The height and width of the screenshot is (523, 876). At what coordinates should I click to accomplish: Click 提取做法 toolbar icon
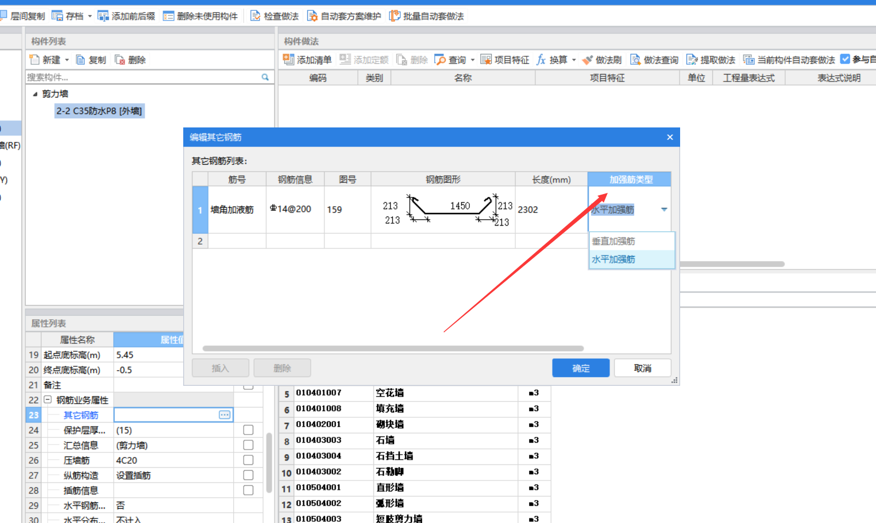click(692, 60)
